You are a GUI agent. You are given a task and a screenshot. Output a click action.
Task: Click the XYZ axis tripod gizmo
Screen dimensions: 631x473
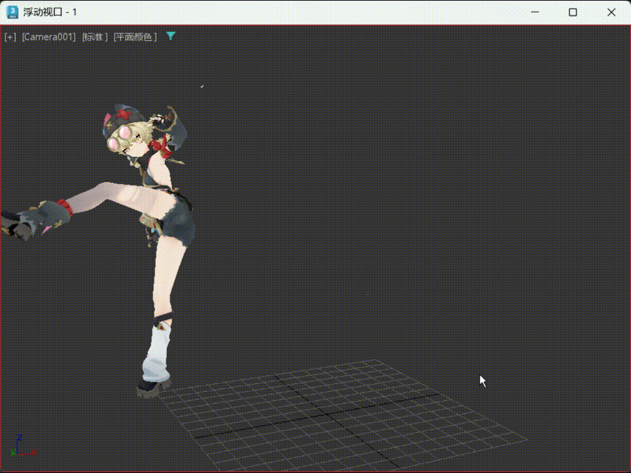[x=23, y=446]
